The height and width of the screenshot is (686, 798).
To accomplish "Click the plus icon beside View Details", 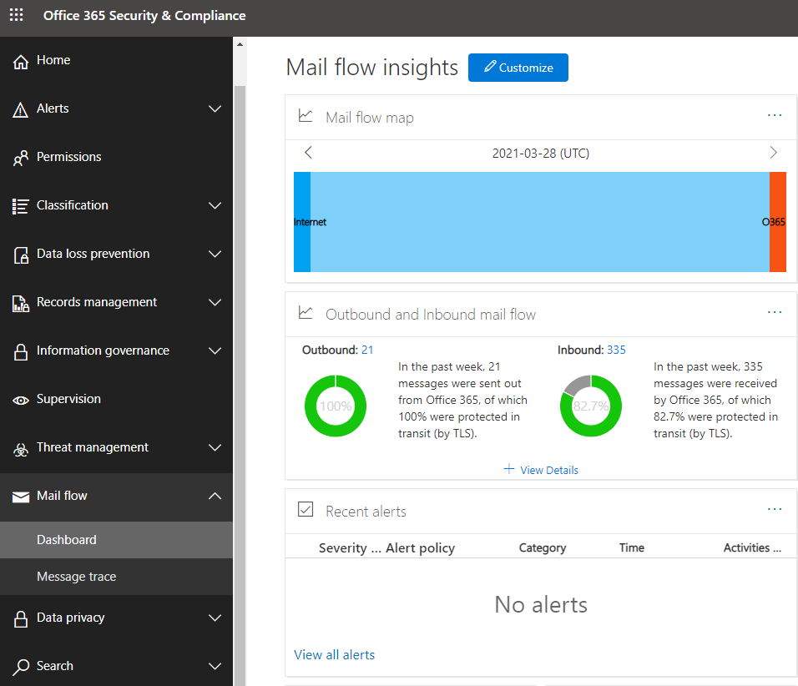I will point(508,469).
